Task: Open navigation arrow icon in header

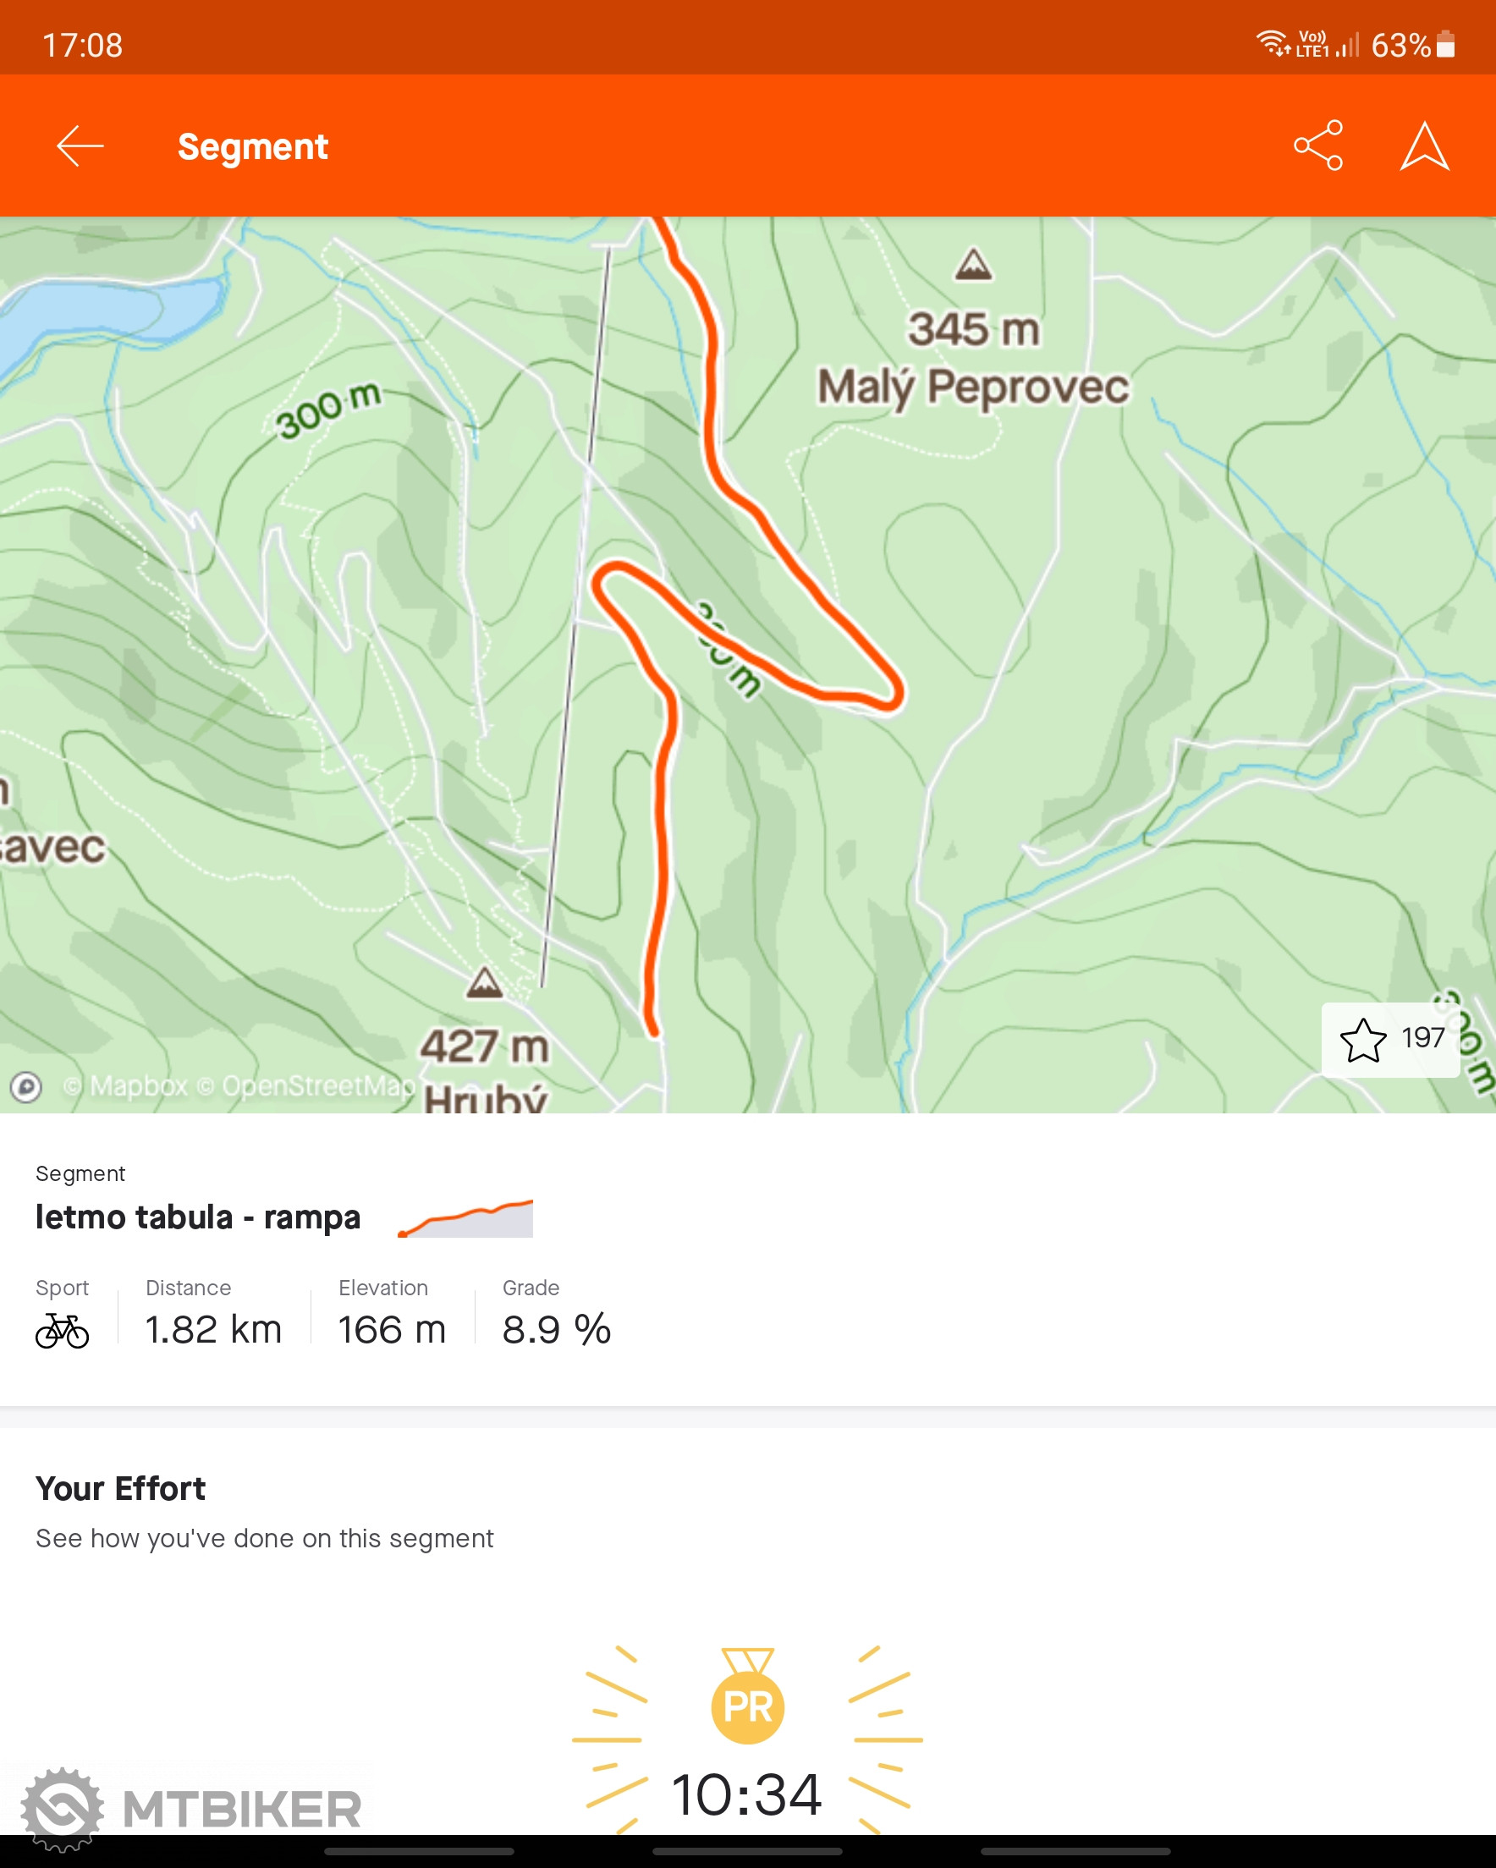Action: click(x=1424, y=146)
